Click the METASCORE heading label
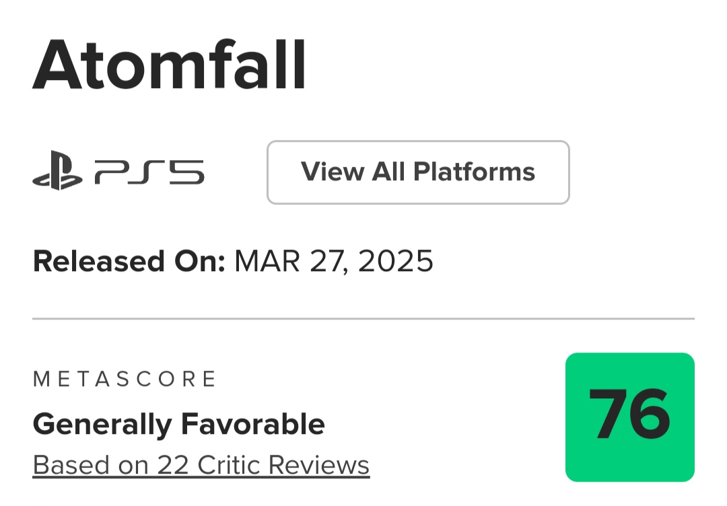The image size is (727, 506). [125, 379]
